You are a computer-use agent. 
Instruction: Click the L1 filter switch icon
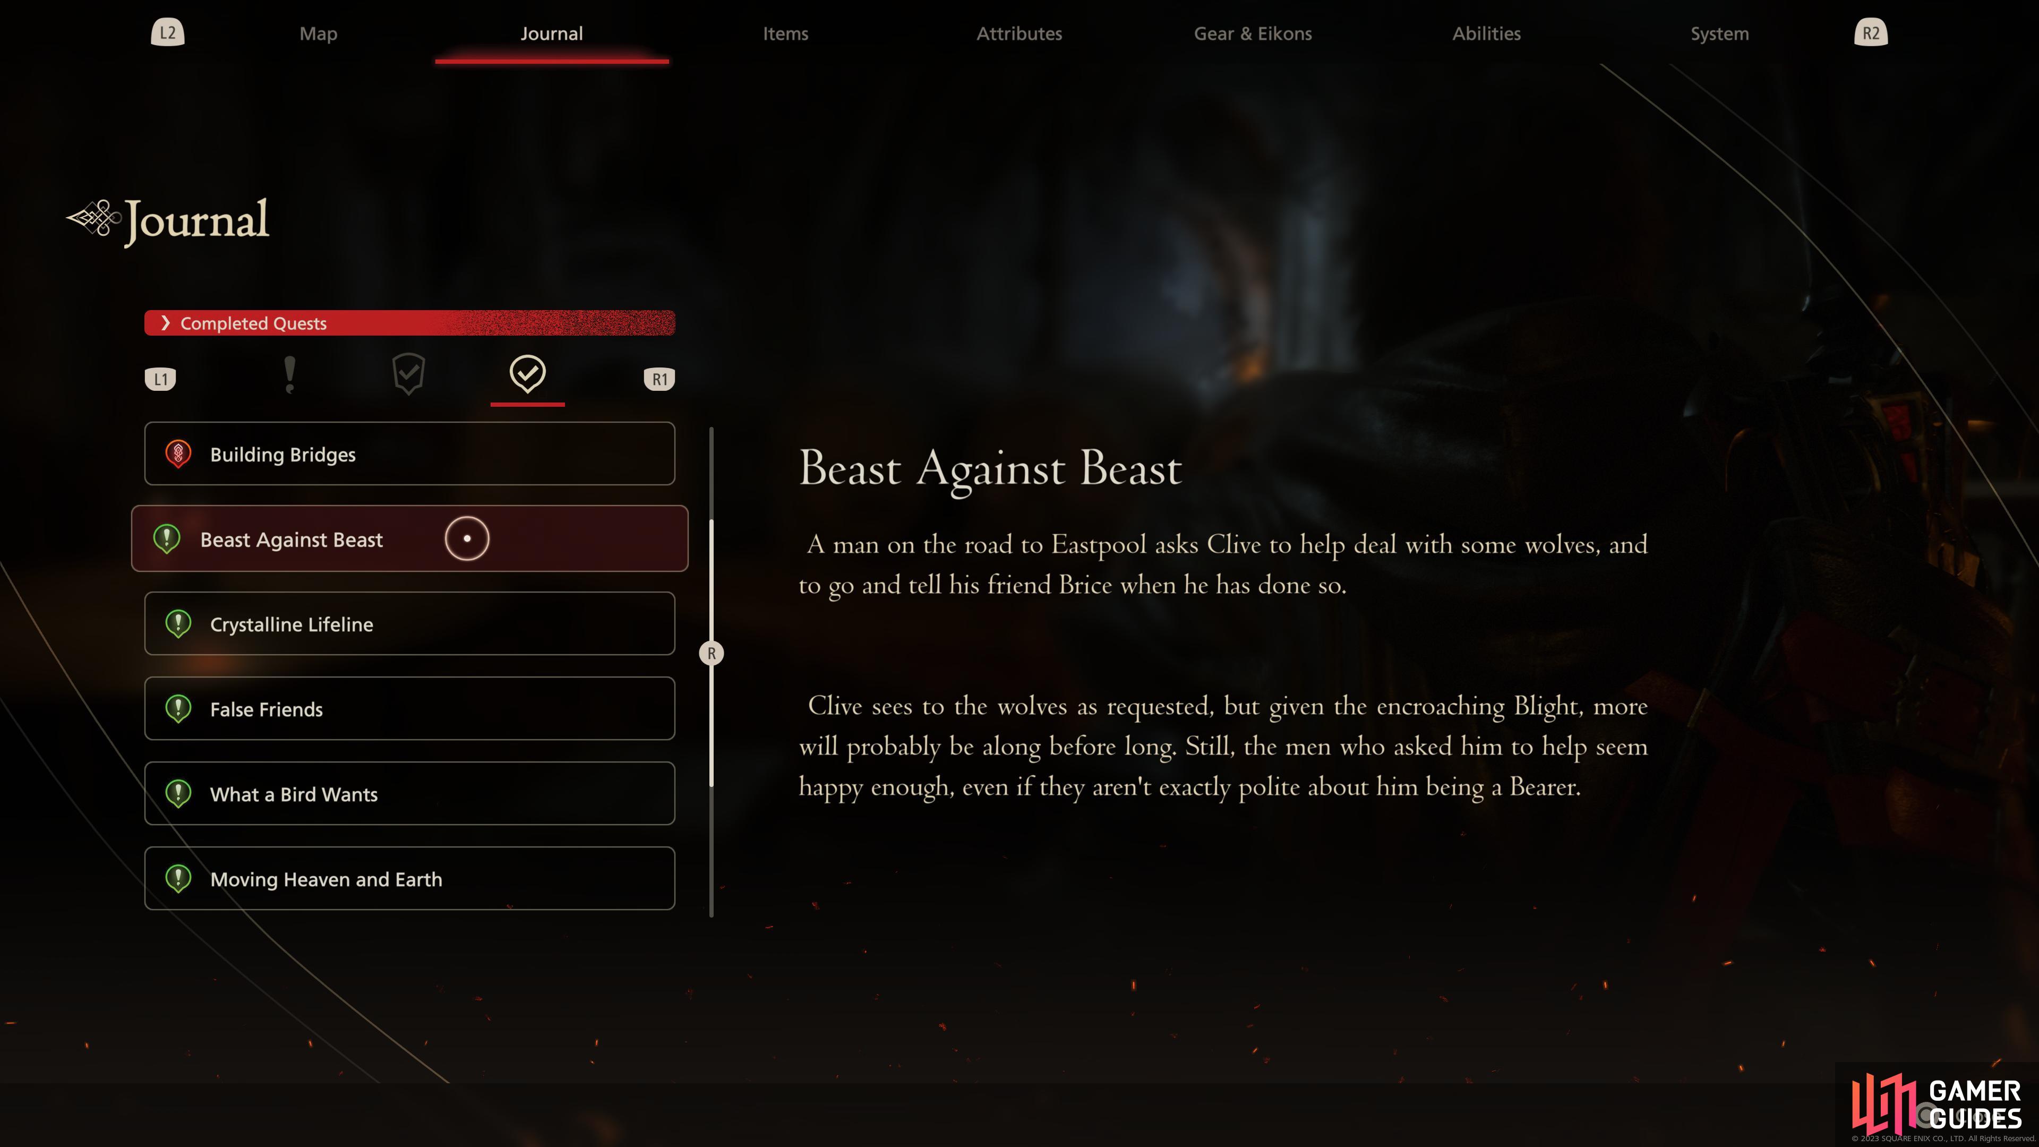161,379
